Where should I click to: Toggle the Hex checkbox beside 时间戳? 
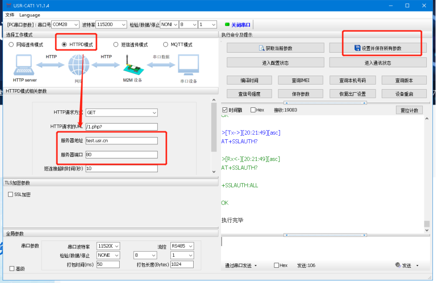252,110
